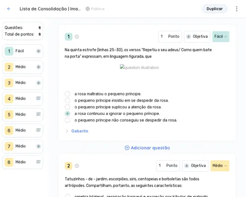The image size is (246, 197).
Task: Click the plus circle icon of Adicionar questão
Action: (x=127, y=148)
